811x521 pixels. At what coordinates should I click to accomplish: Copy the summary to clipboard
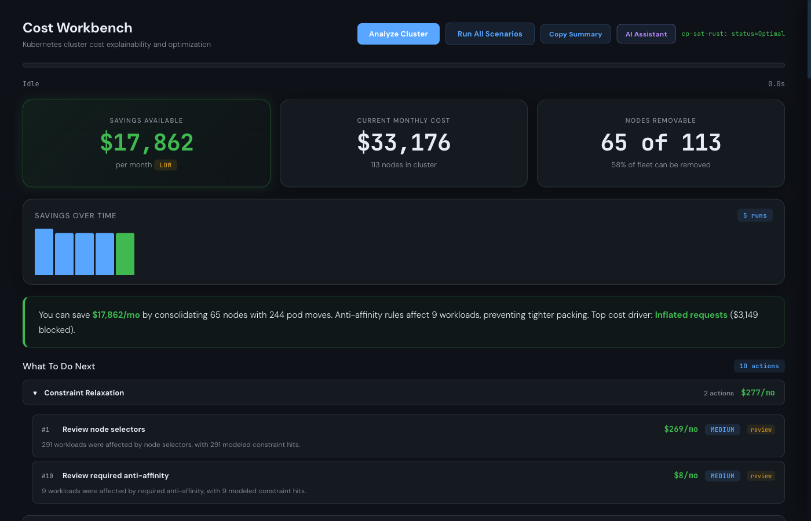576,34
